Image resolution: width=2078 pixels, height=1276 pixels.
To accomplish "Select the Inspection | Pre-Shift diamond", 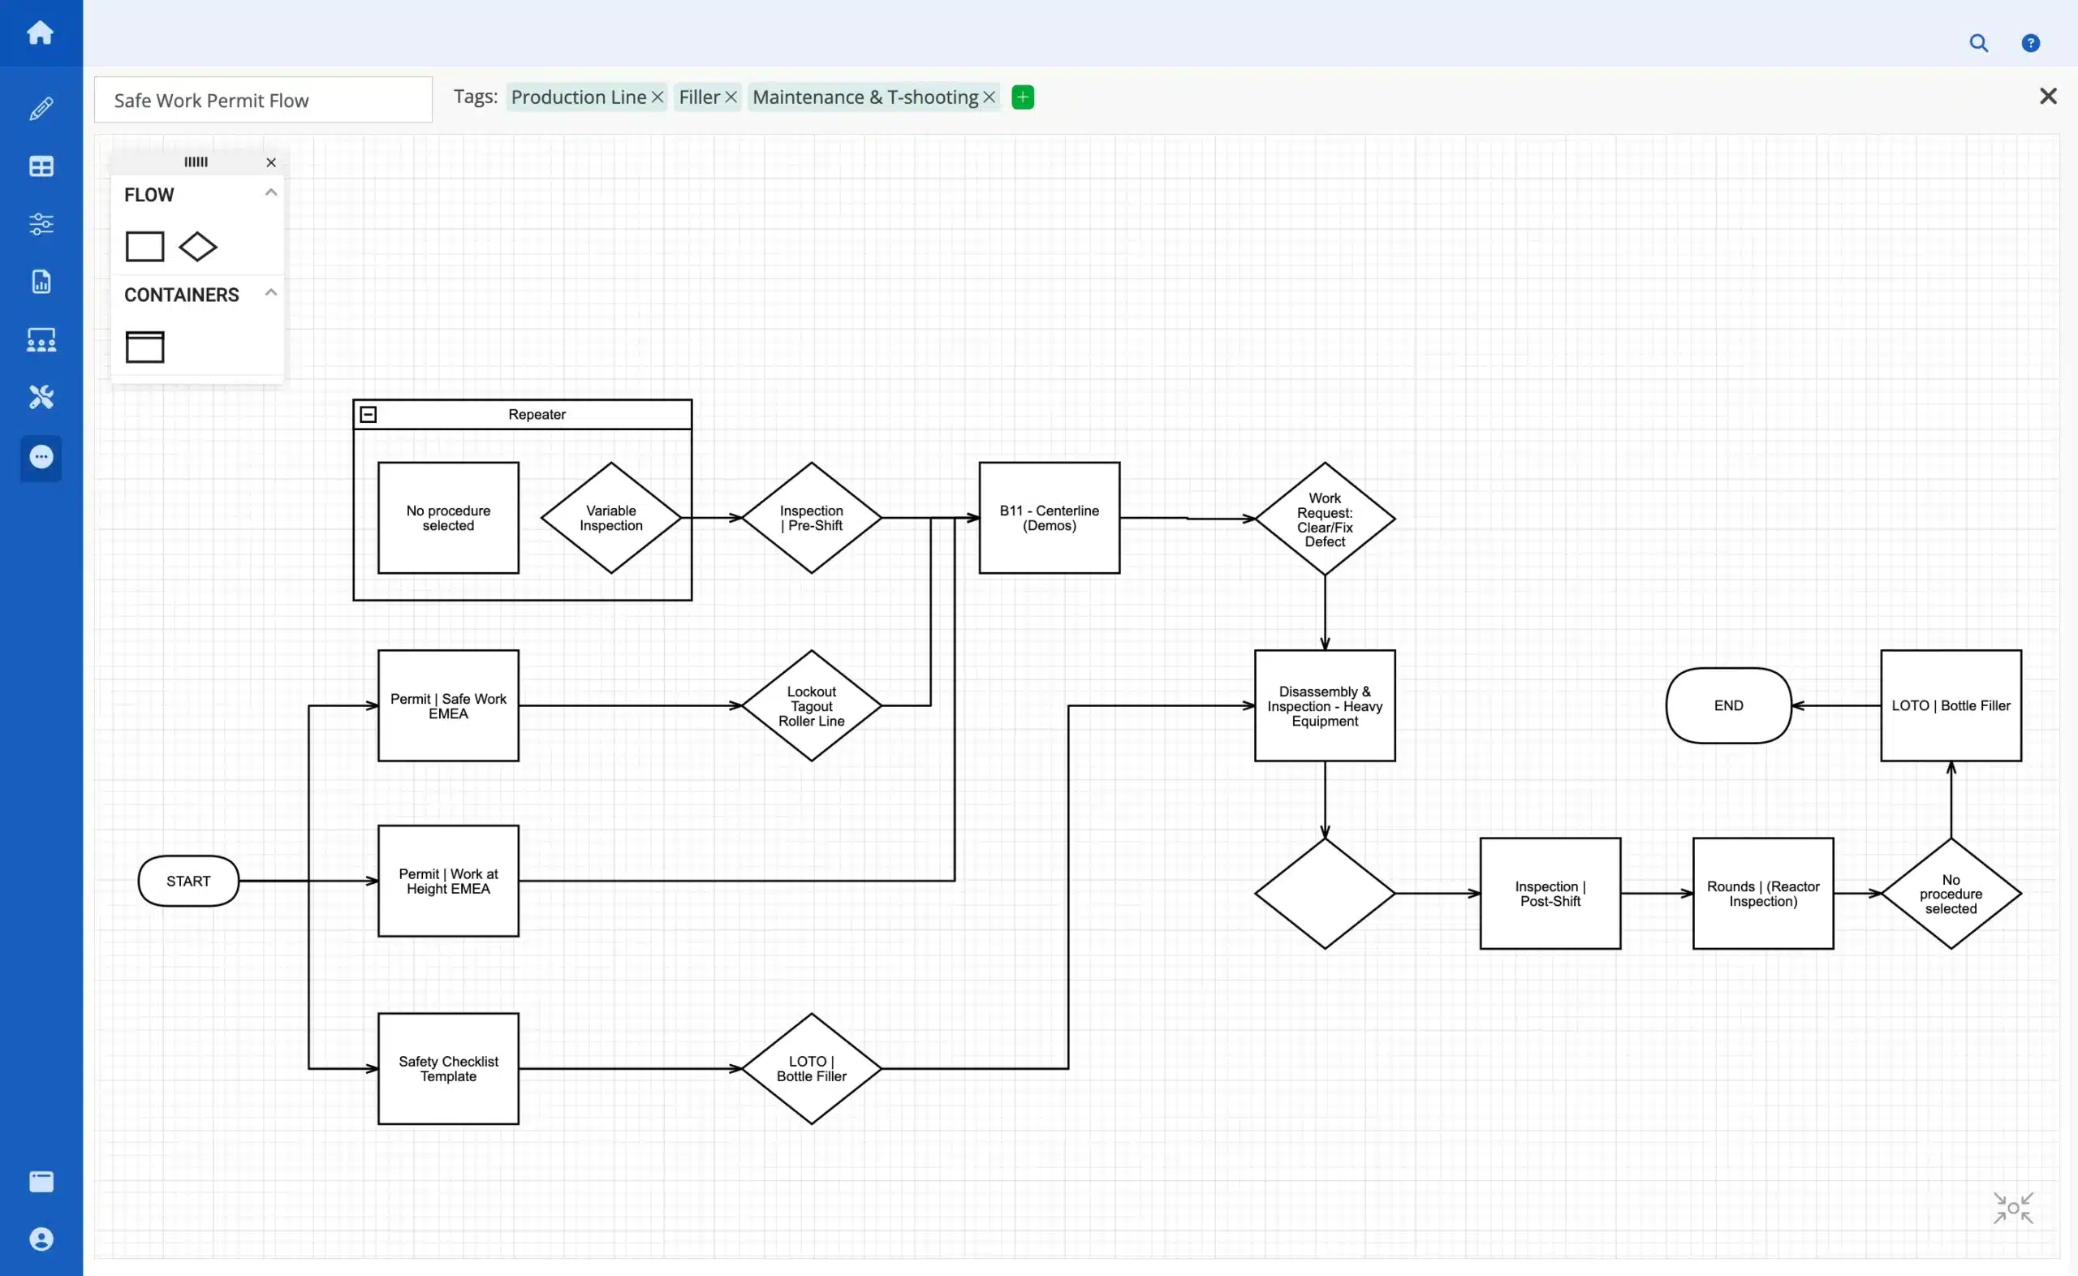I will 812,518.
